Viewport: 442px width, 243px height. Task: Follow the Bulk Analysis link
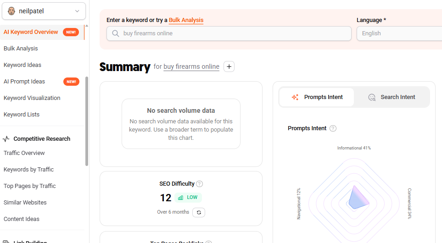click(x=186, y=20)
